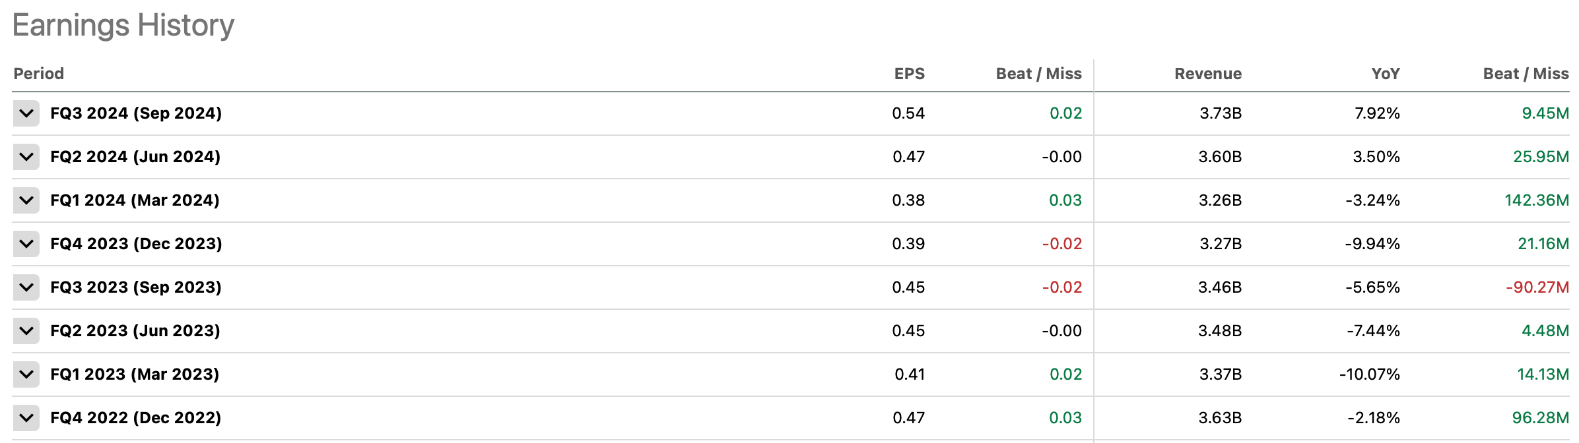Click the Revenue column header
The height and width of the screenshot is (443, 1579).
[1207, 74]
